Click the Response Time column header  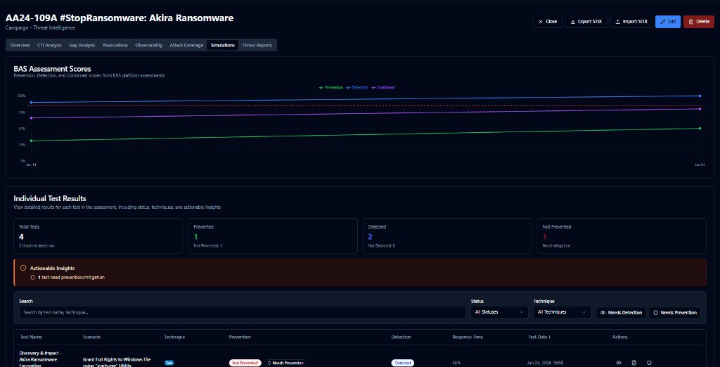click(468, 337)
